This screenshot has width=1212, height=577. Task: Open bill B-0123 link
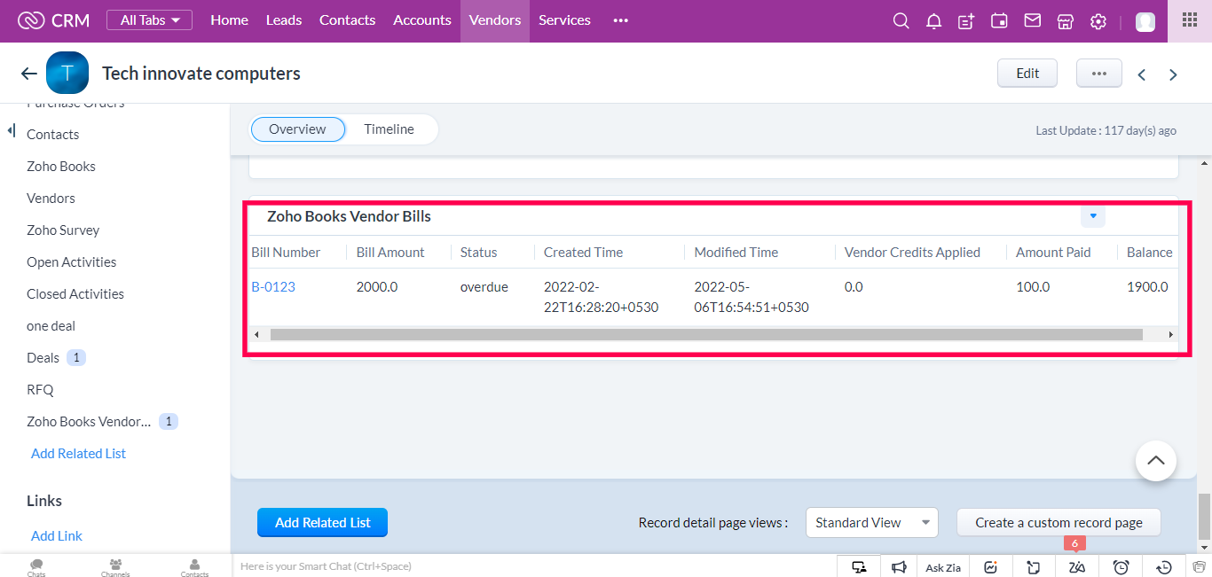(273, 287)
